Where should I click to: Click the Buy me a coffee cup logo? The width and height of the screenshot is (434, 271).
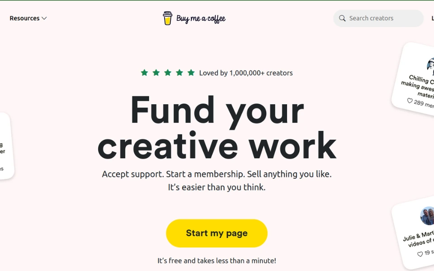click(x=167, y=18)
